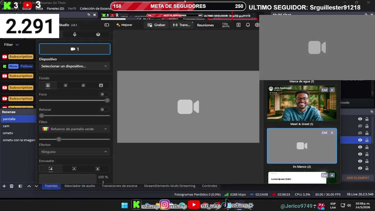375x211 pixels.
Task: Click the New Follow activity entry
Action: point(18,66)
